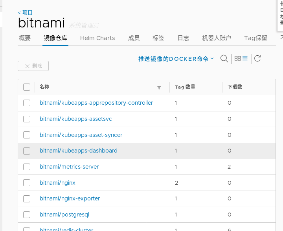This screenshot has width=283, height=231.
Task: Go back to 项目 list
Action: 25,13
